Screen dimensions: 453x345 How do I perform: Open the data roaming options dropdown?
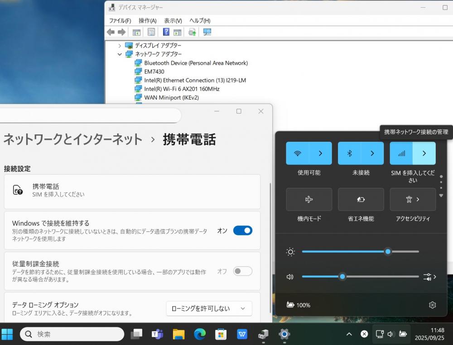(209, 308)
